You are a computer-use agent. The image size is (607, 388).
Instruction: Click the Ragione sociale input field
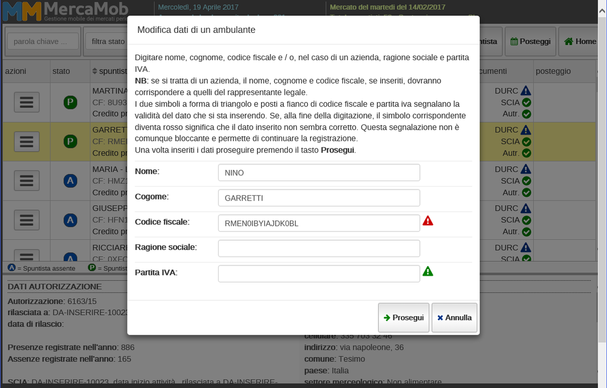coord(319,248)
